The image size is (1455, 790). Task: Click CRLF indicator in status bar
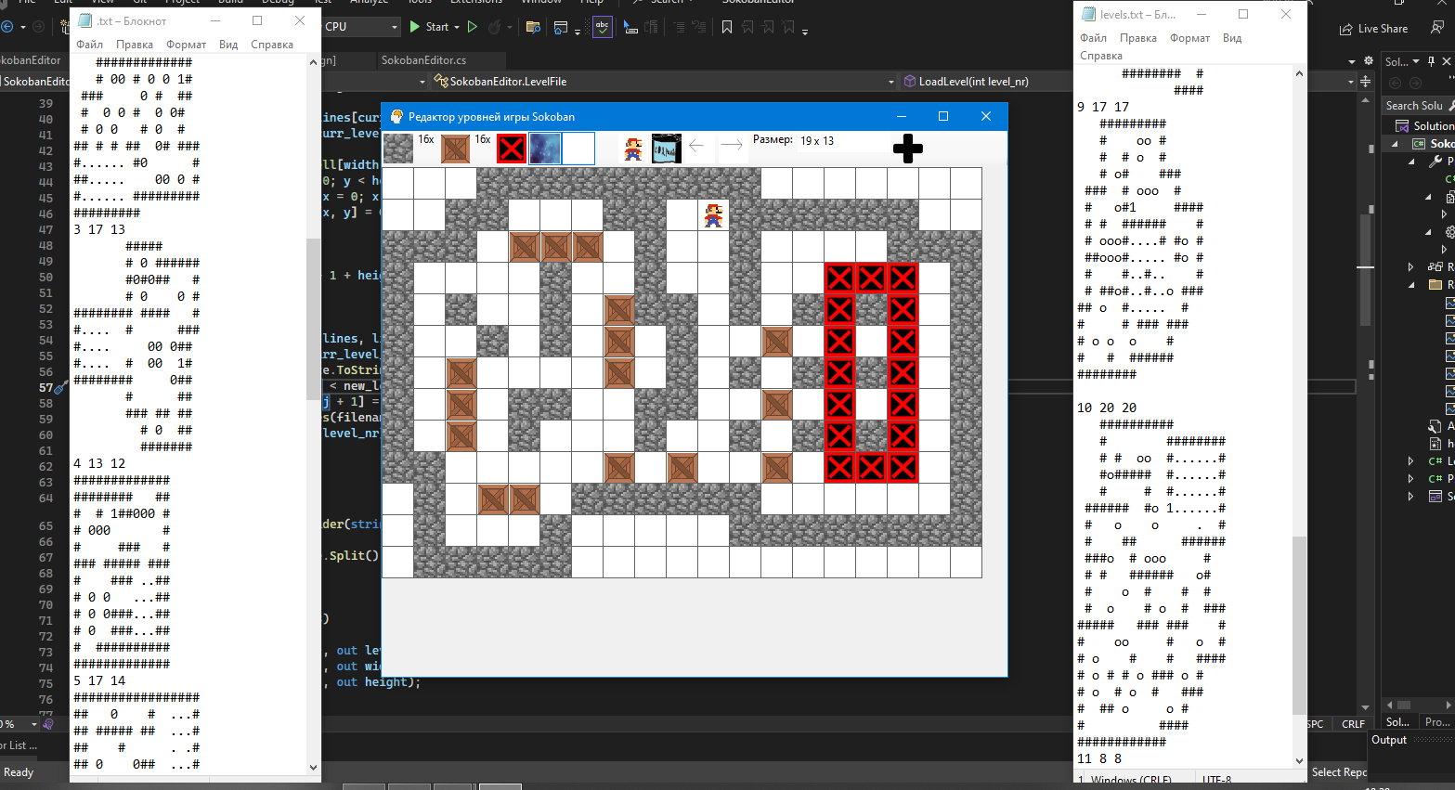[x=1353, y=724]
